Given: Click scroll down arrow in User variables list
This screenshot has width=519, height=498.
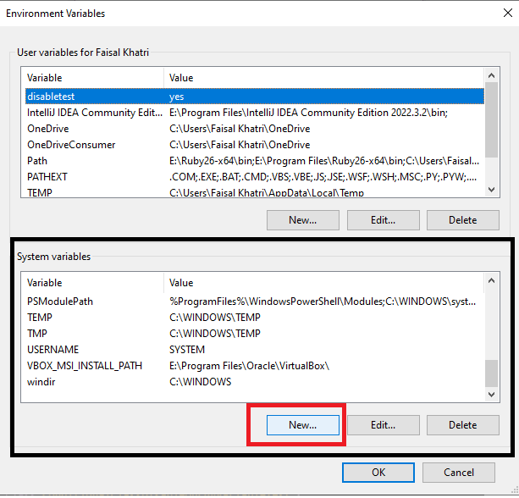Looking at the screenshot, I should pyautogui.click(x=492, y=190).
